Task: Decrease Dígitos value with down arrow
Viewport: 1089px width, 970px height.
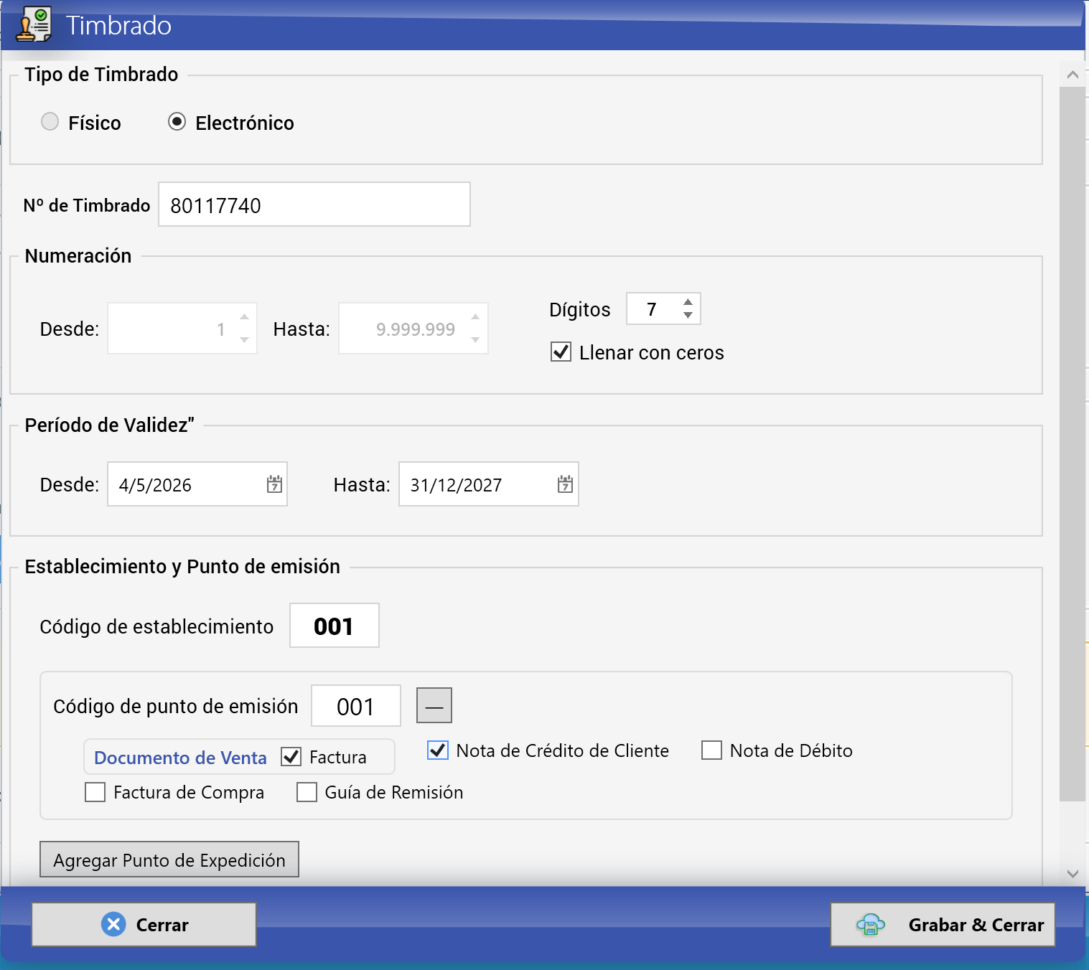Action: pyautogui.click(x=688, y=315)
